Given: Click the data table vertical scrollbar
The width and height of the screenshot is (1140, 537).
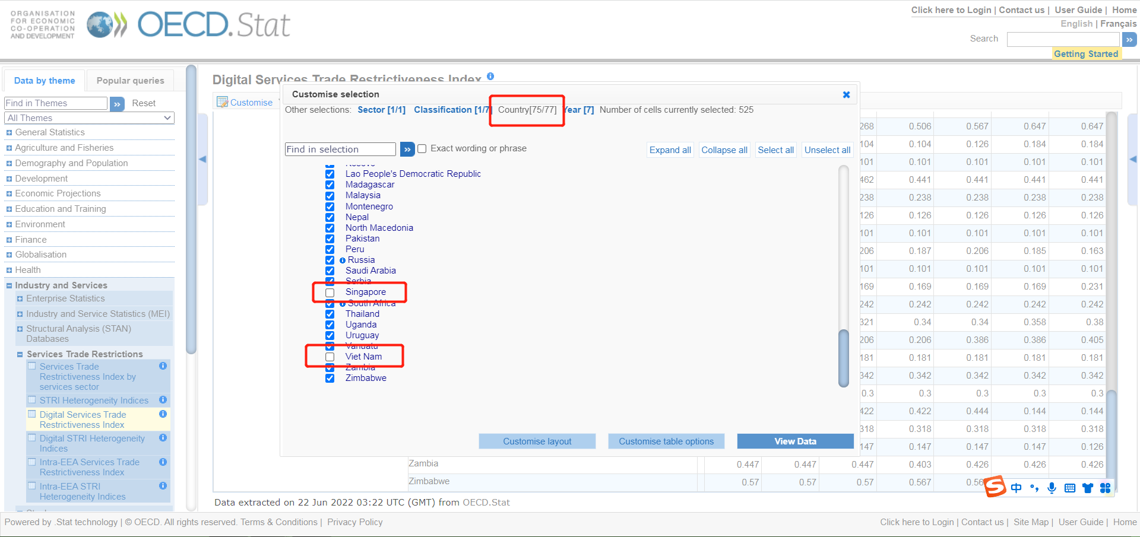Looking at the screenshot, I should [1111, 440].
